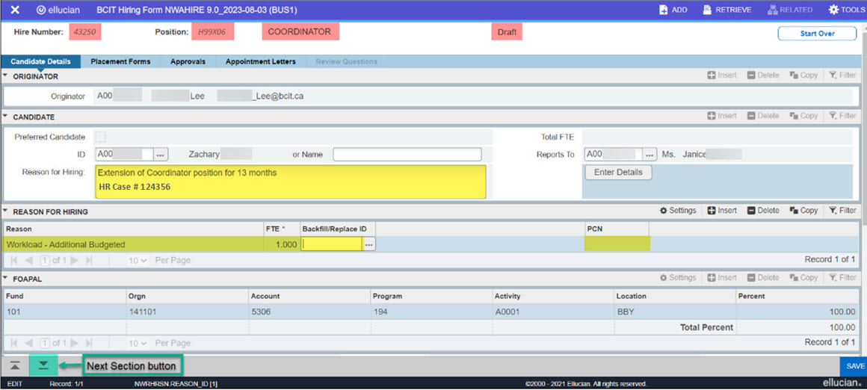
Task: Click the Next Section down-arrow button
Action: point(43,366)
